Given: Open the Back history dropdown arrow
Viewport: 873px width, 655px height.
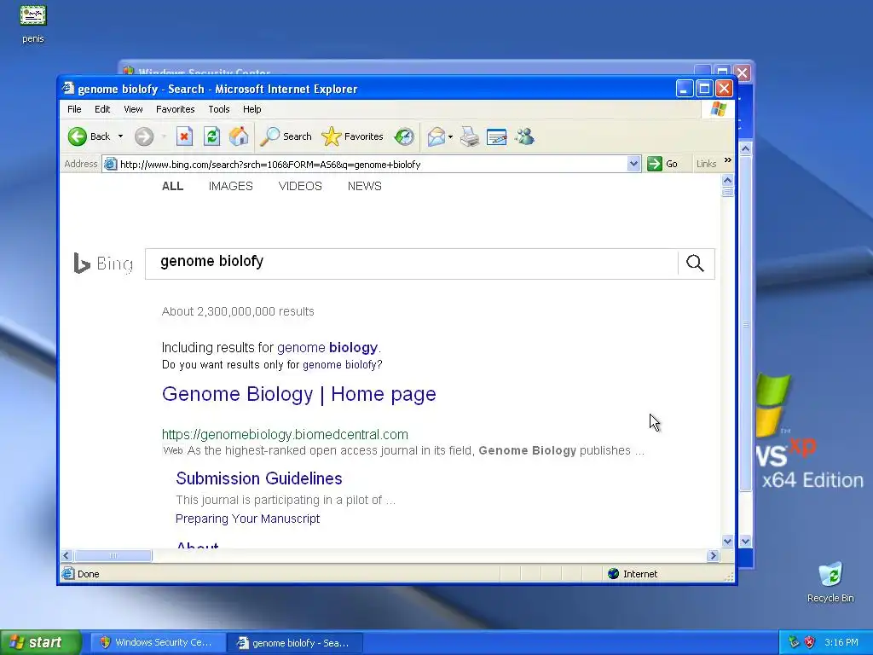Looking at the screenshot, I should [x=120, y=136].
